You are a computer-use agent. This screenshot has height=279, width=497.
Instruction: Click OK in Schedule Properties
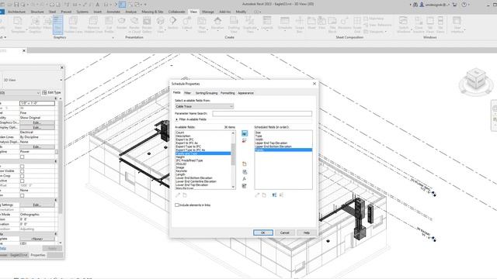click(262, 232)
